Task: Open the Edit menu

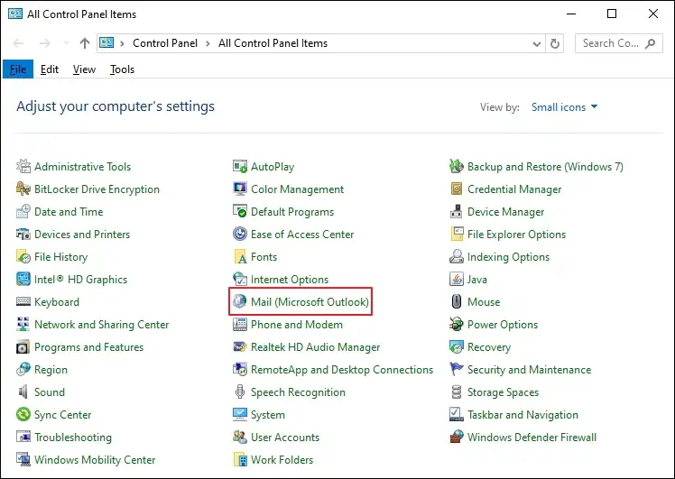Action: click(50, 69)
